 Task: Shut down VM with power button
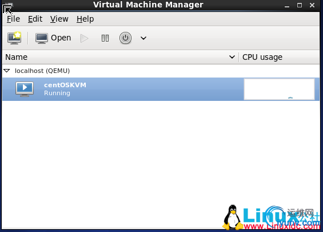[125, 38]
